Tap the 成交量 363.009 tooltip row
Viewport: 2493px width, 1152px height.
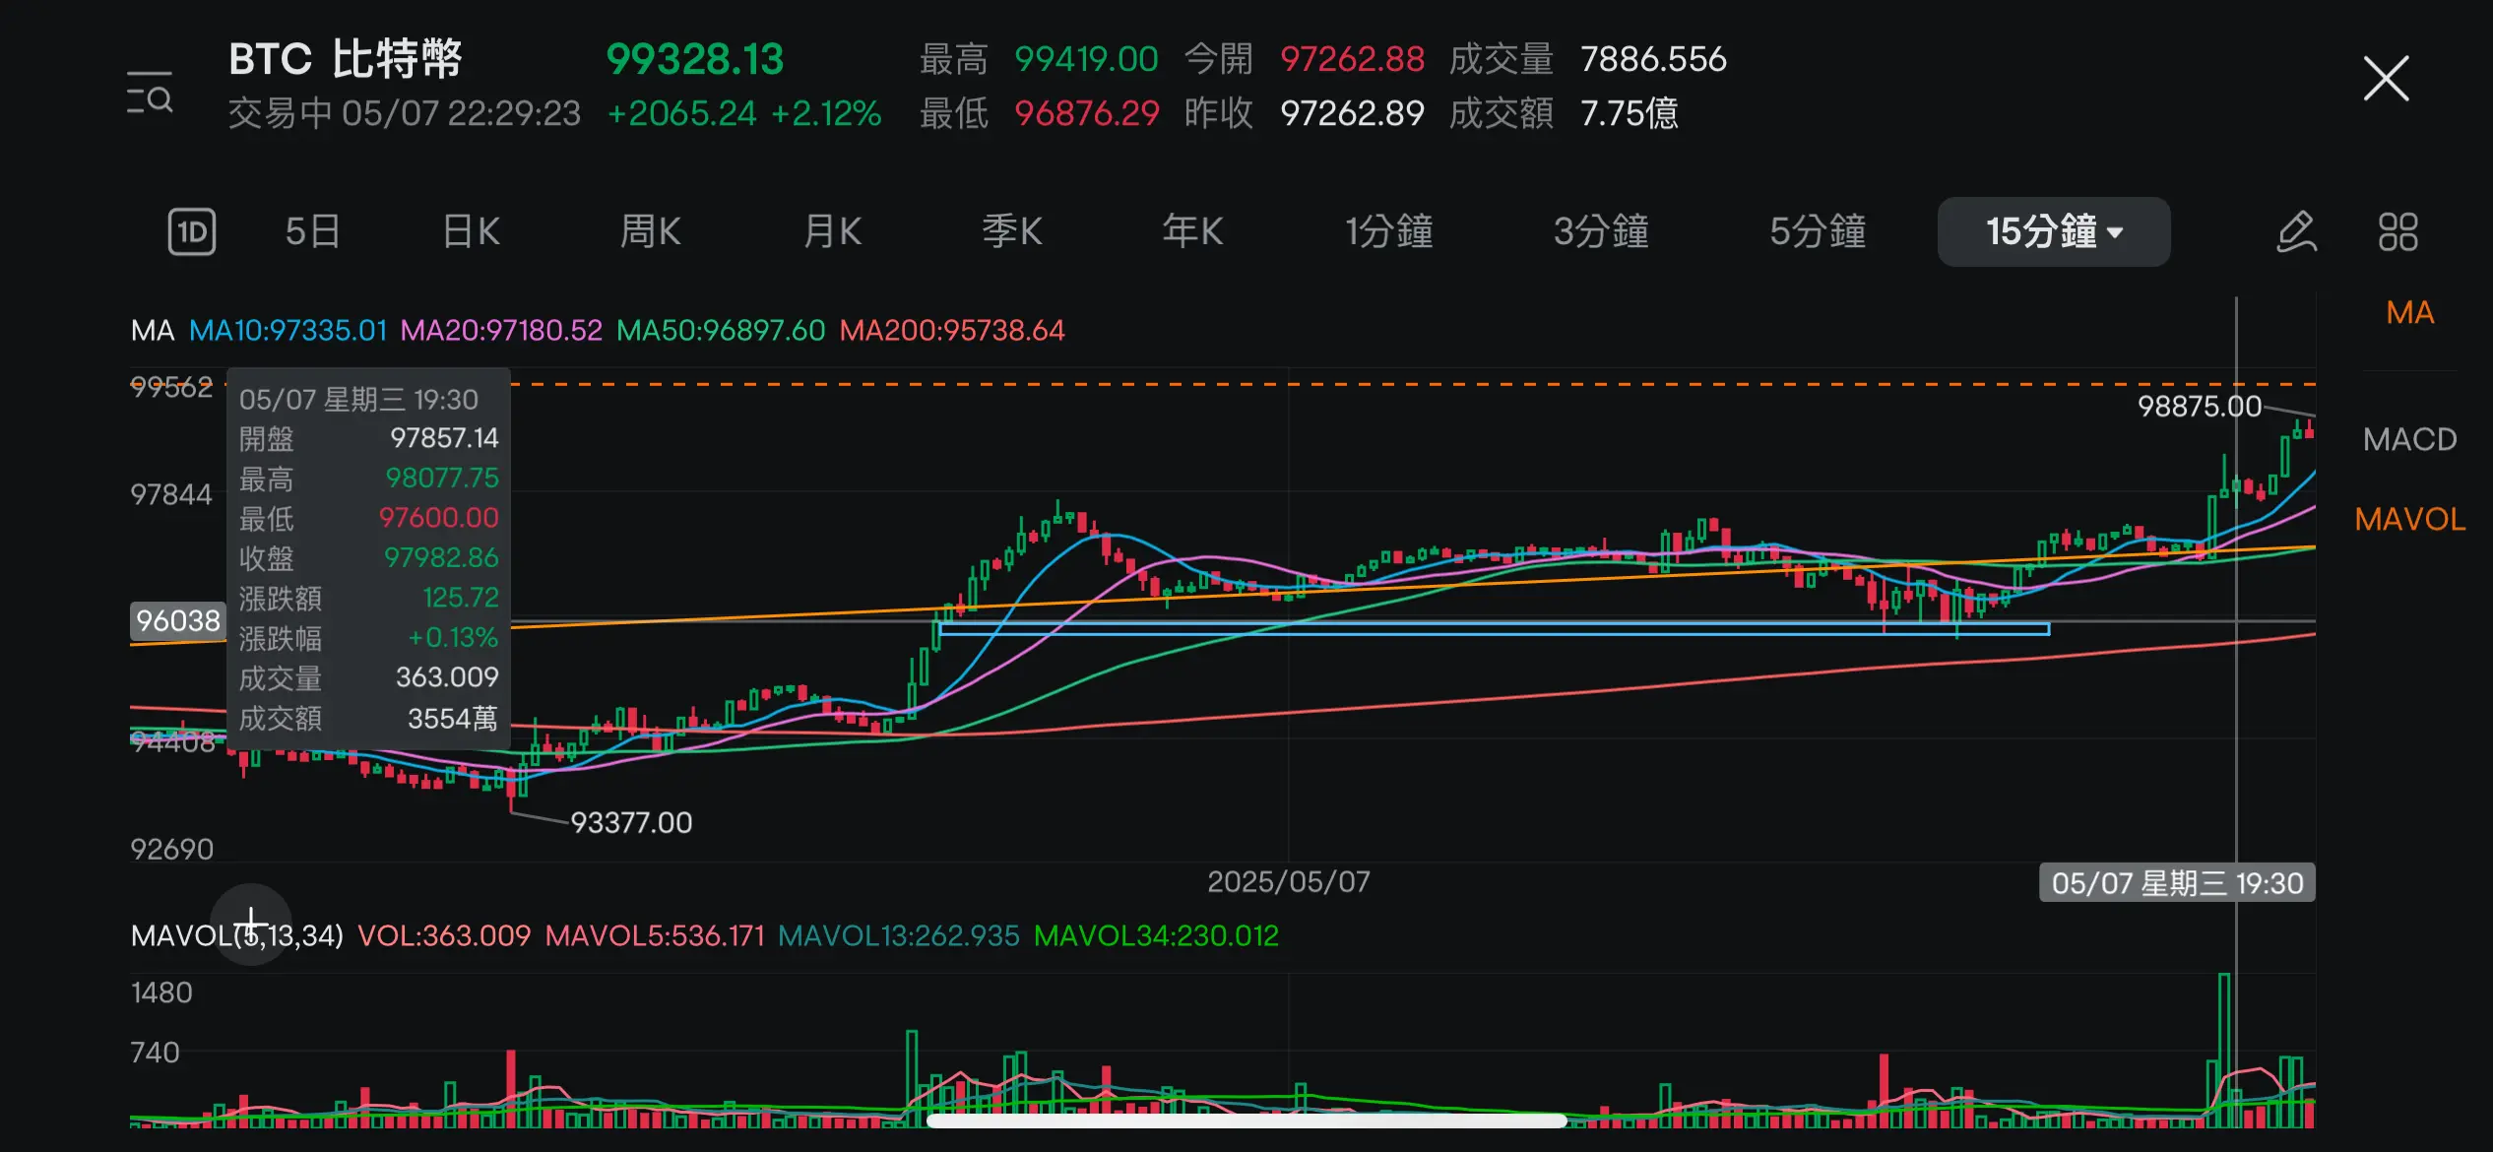[368, 677]
